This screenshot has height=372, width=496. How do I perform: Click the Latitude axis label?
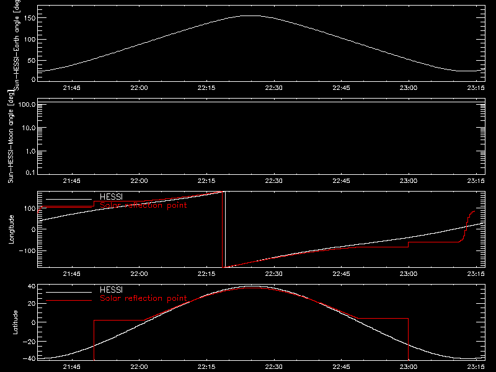point(15,322)
